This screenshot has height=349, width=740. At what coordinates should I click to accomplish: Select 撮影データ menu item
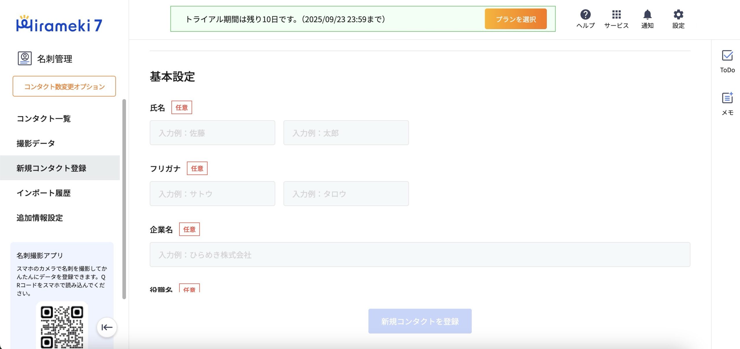(36, 143)
